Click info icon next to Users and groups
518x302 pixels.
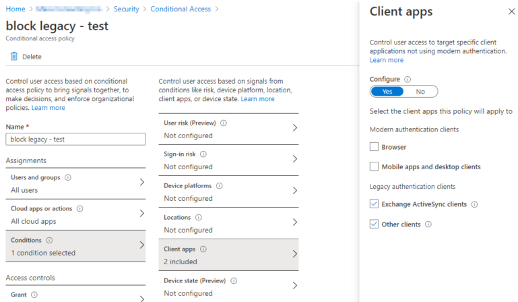click(68, 178)
